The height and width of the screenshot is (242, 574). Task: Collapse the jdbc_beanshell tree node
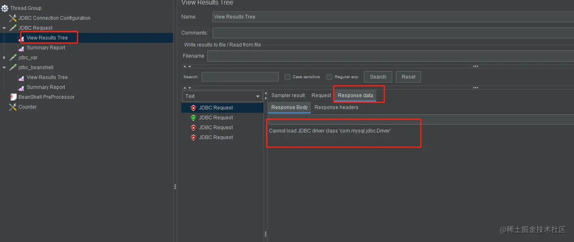coord(4,67)
